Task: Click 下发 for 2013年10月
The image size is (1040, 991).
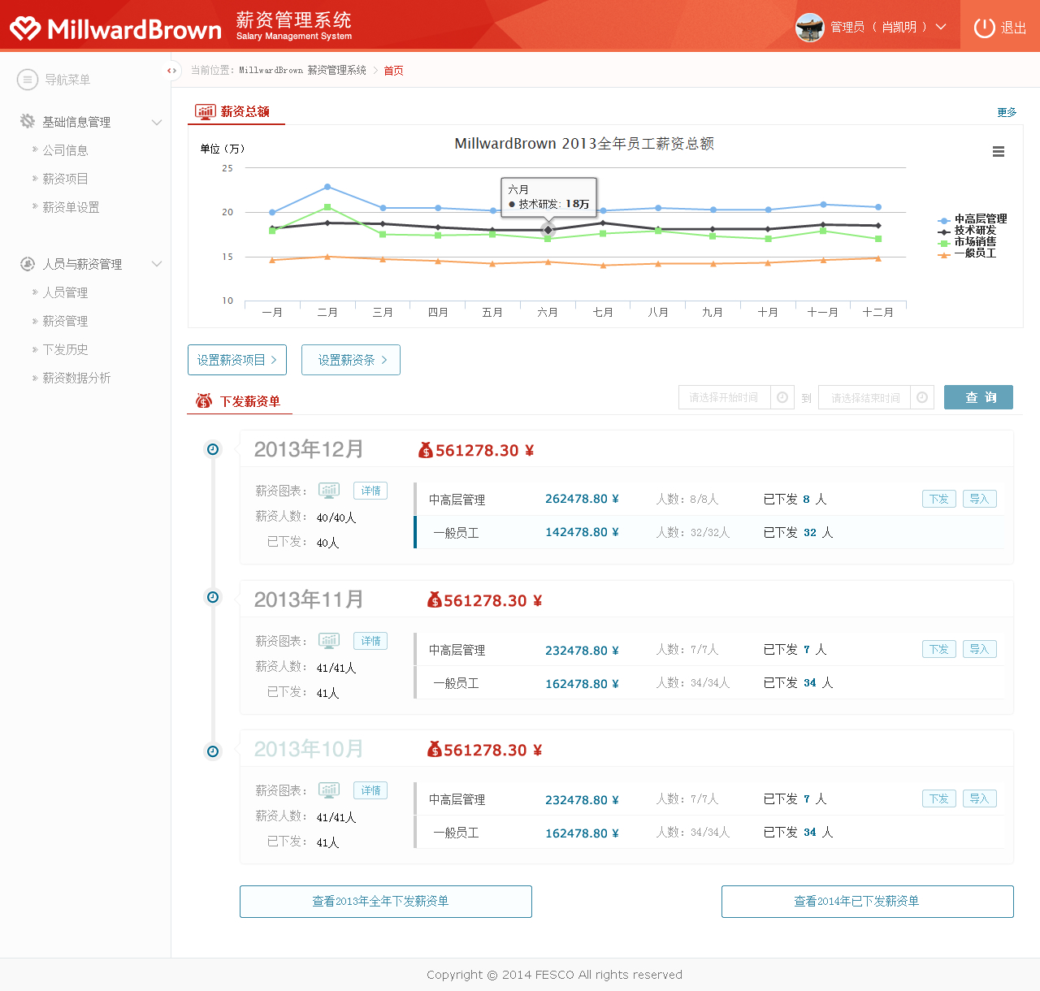Action: pos(939,798)
